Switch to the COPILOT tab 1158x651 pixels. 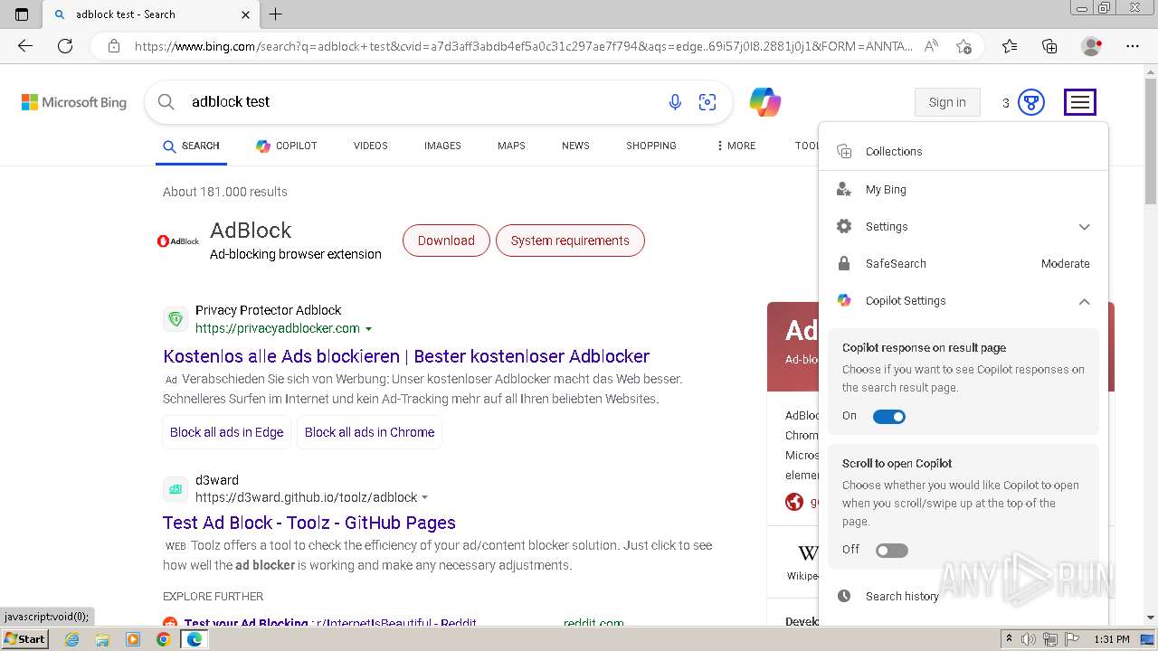point(286,146)
